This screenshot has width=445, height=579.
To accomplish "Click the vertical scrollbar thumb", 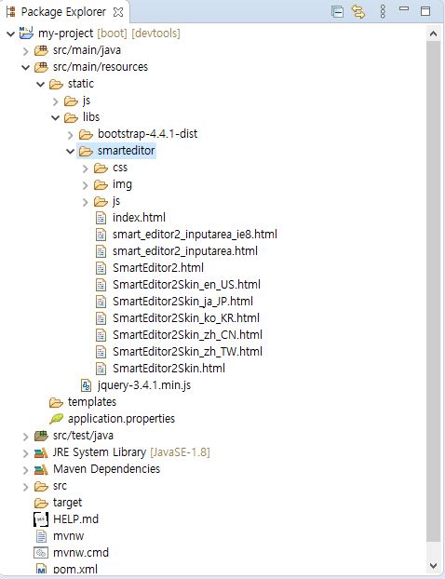I will 434,291.
